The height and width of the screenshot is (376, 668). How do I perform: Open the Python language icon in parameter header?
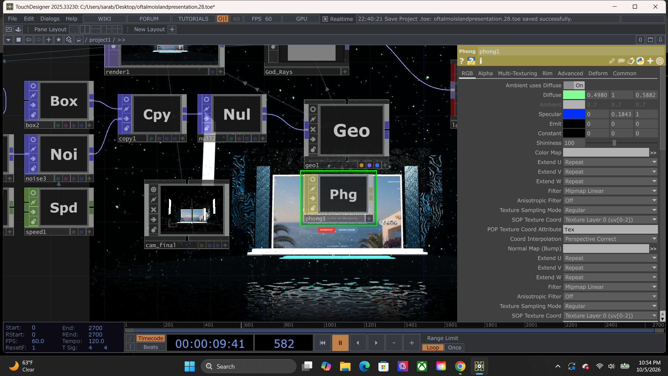tap(640, 61)
